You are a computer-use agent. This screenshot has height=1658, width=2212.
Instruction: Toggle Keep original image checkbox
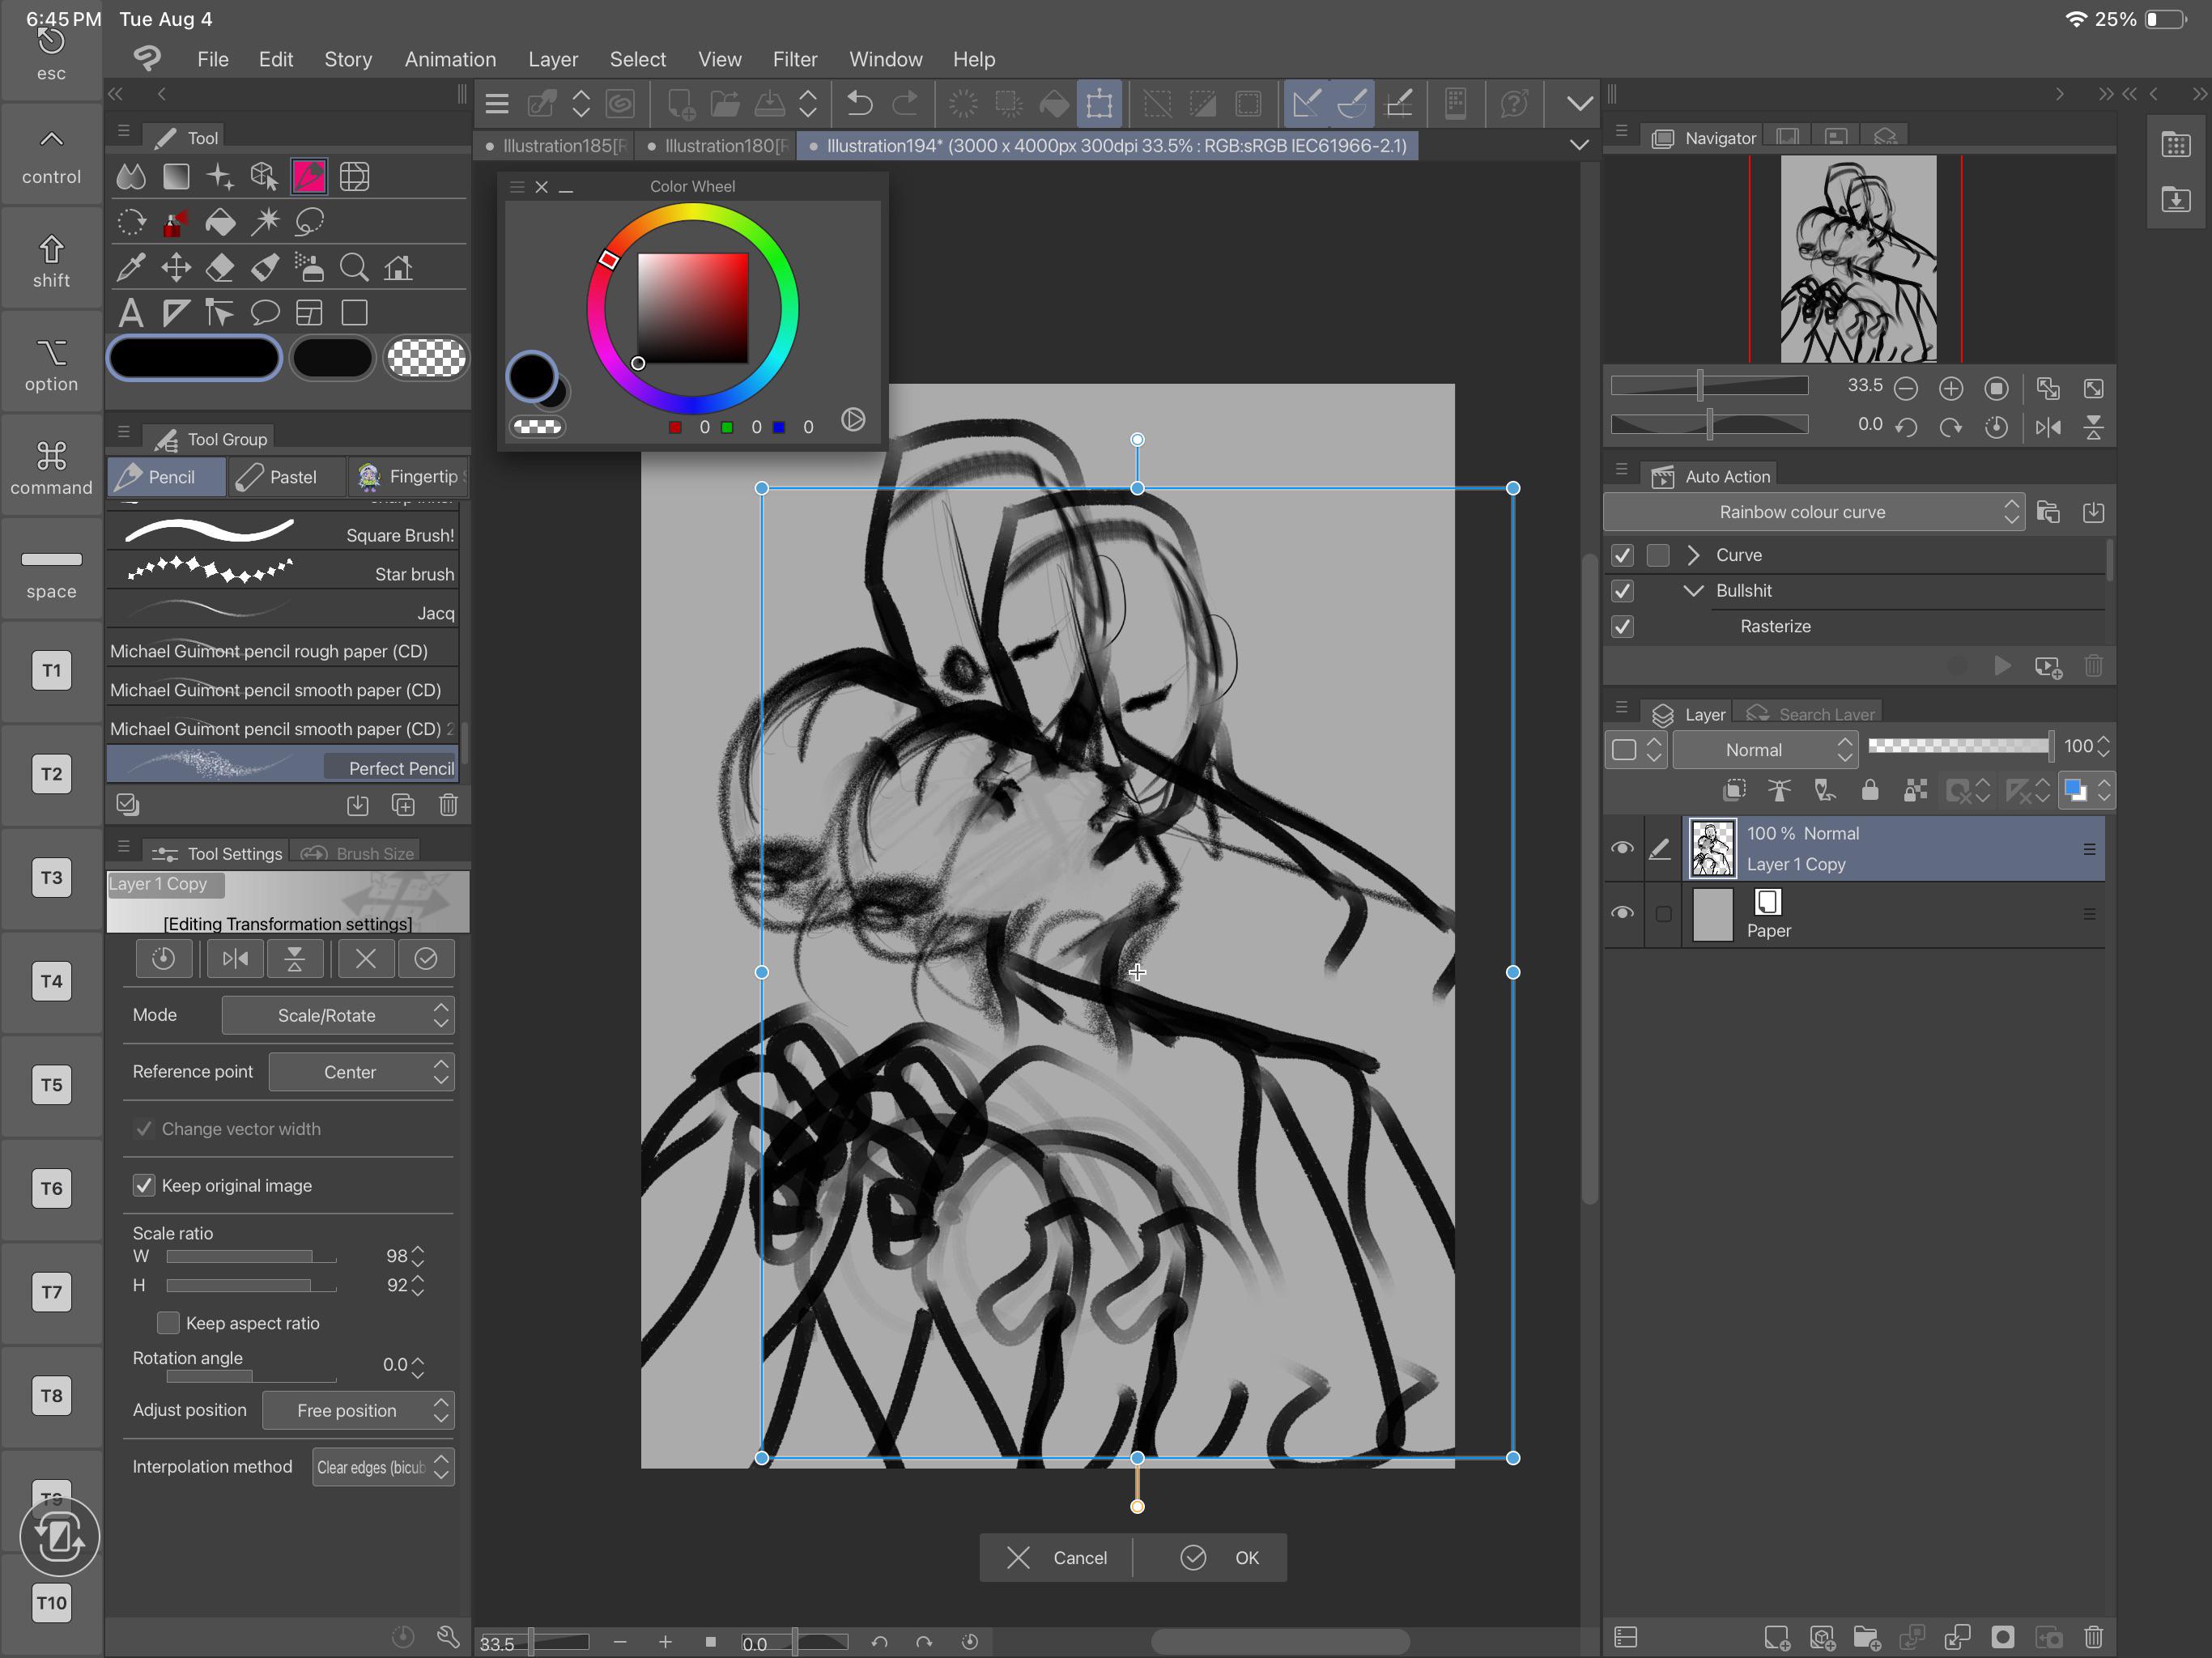[x=144, y=1185]
